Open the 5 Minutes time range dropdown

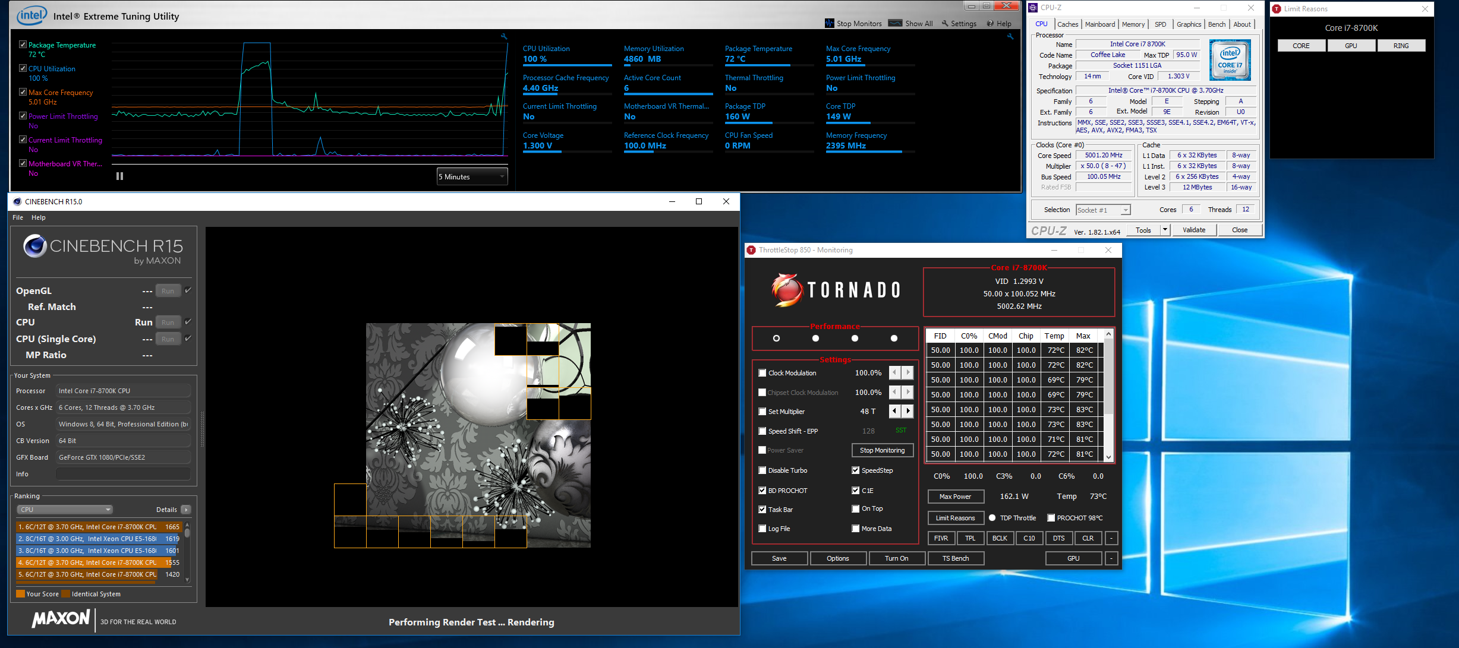472,176
